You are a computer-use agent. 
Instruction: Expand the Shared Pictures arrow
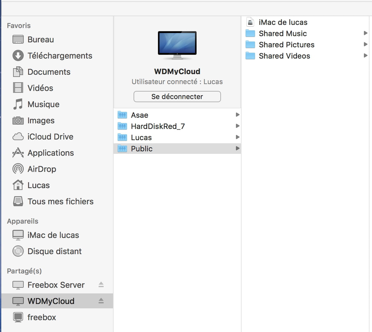365,44
